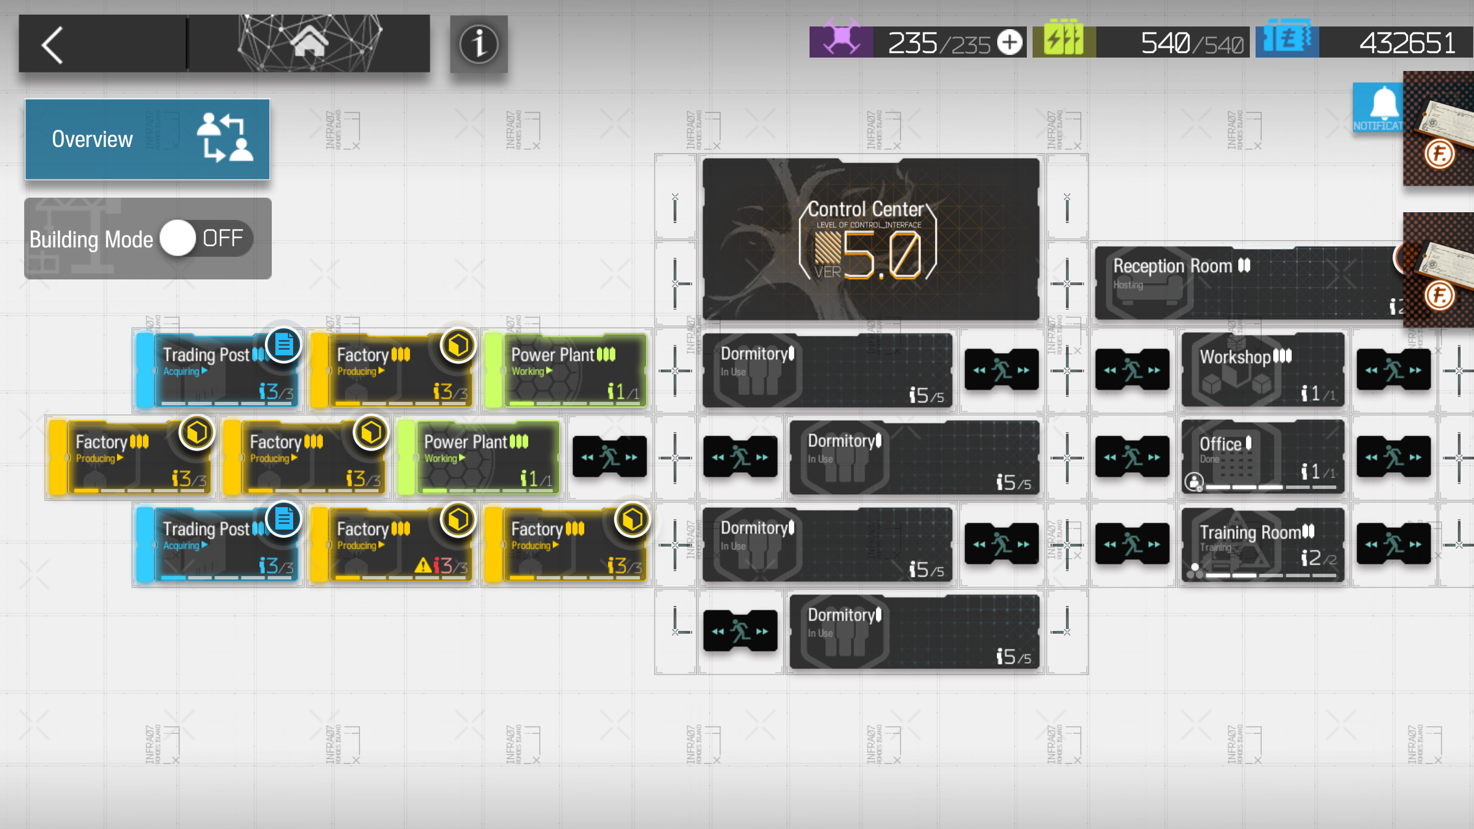Open the Workshop room

click(x=1262, y=370)
